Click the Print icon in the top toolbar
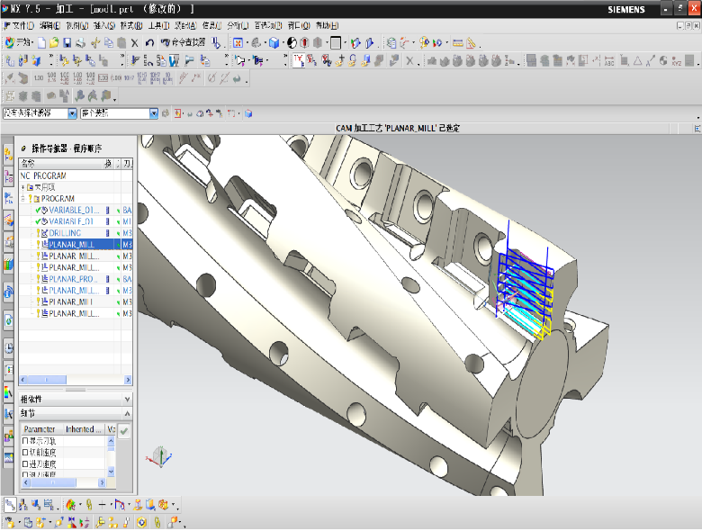Viewport: 702px width, 531px height. pos(80,42)
